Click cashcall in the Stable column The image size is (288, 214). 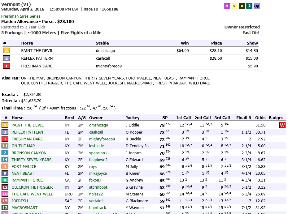click(103, 58)
